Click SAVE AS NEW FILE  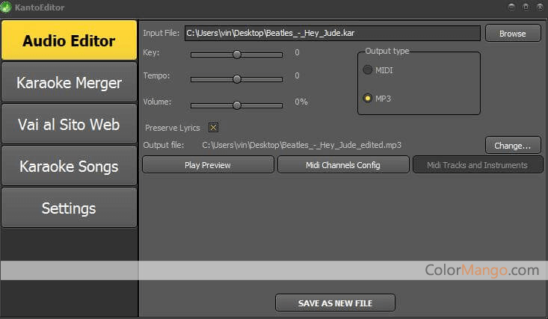pyautogui.click(x=335, y=303)
